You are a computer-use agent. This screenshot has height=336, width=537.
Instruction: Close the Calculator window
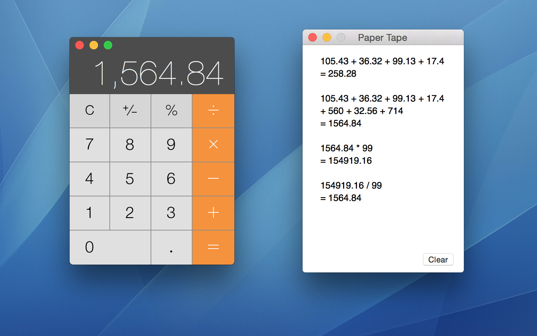click(x=80, y=45)
